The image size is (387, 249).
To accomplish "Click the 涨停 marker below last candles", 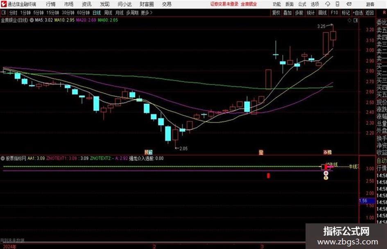I will pos(328,152).
